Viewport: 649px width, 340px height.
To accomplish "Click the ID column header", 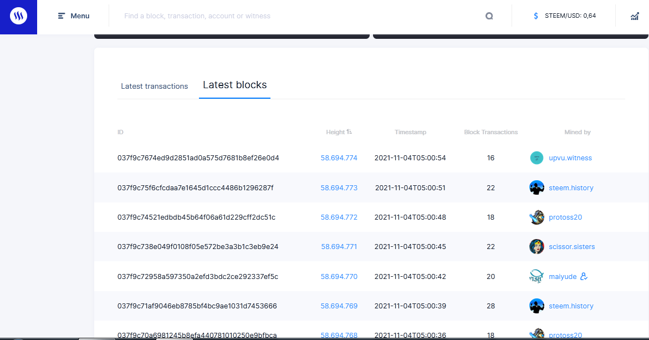I will [x=120, y=132].
